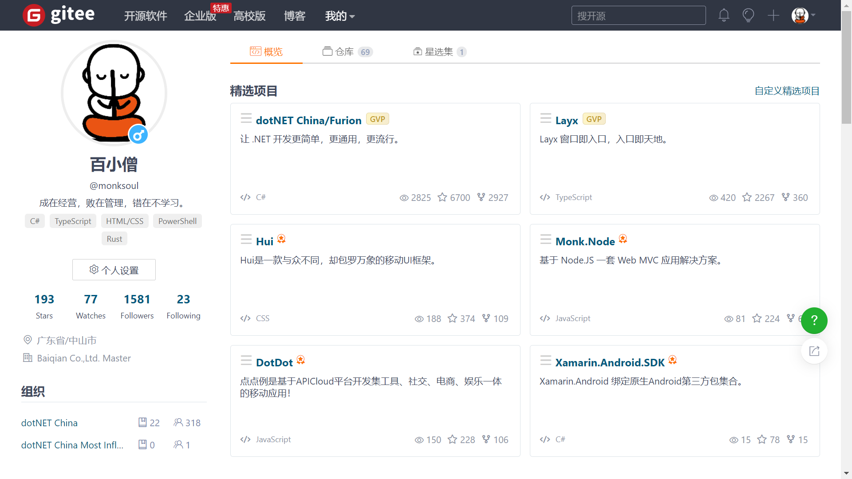Click the add/plus icon

click(773, 15)
